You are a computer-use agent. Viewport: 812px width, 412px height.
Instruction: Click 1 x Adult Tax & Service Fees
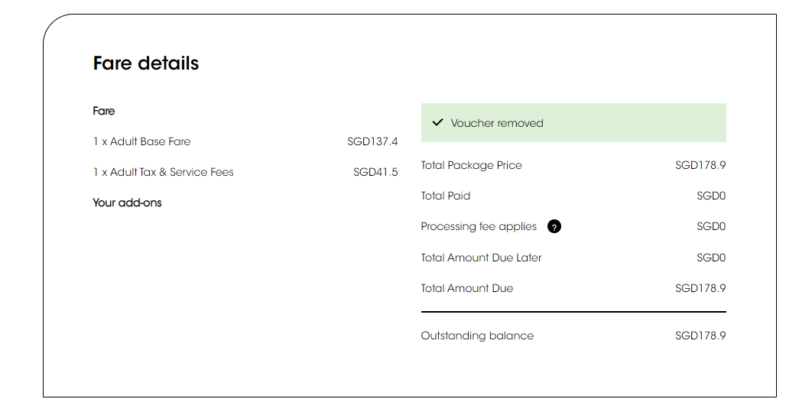[x=163, y=172]
